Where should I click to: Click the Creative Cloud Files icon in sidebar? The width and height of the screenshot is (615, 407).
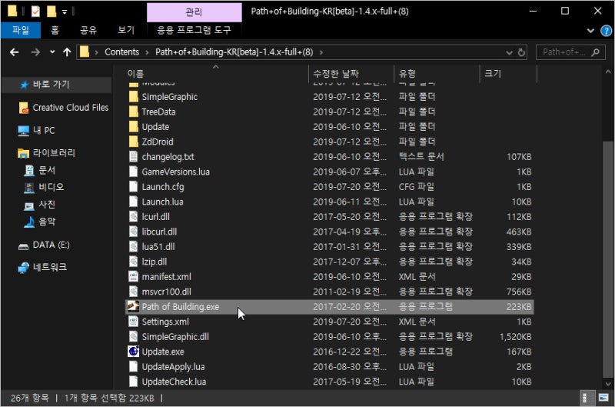tap(24, 108)
